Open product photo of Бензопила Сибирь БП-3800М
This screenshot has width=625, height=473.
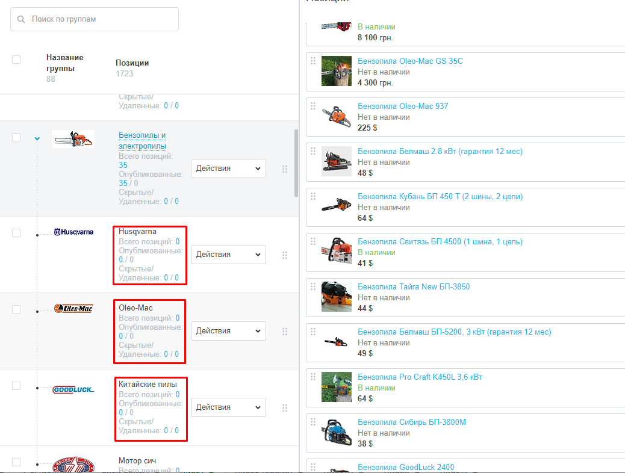pyautogui.click(x=337, y=432)
